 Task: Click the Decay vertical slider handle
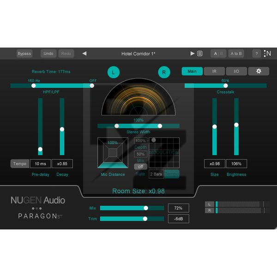[62, 129]
